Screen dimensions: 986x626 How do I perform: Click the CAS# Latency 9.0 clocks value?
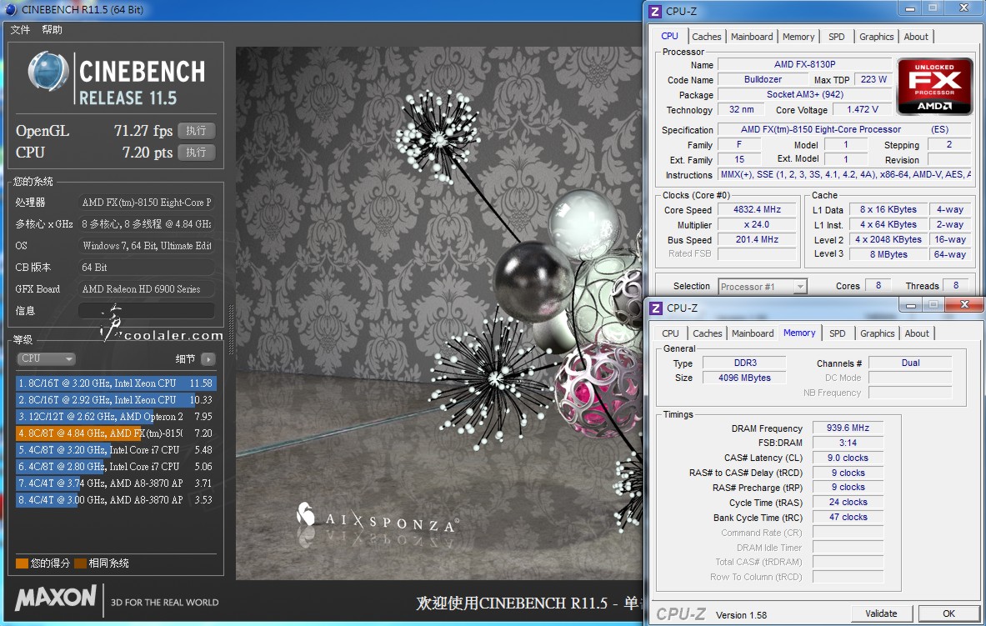tap(848, 458)
